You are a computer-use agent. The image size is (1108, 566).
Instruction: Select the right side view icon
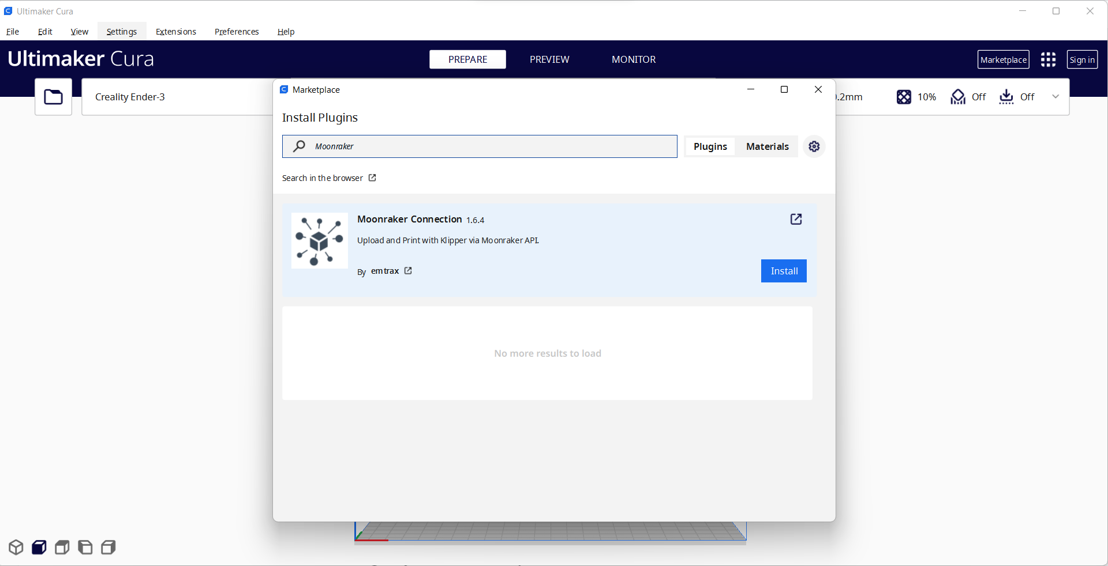tap(108, 547)
